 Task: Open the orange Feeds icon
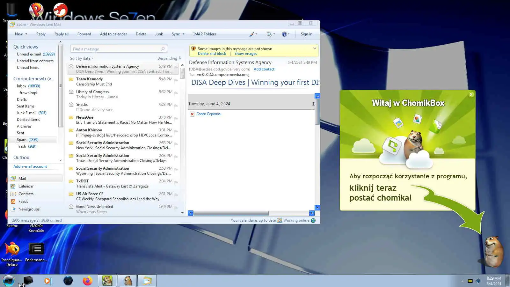click(x=13, y=202)
